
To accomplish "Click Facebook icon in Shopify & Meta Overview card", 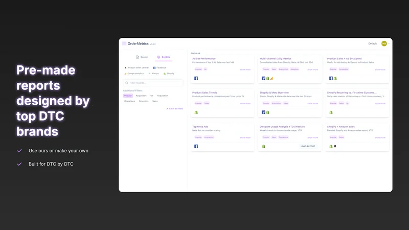I will [x=263, y=112].
